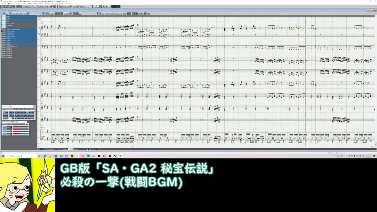Open File Explorer from the taskbar

pyautogui.click(x=51, y=156)
